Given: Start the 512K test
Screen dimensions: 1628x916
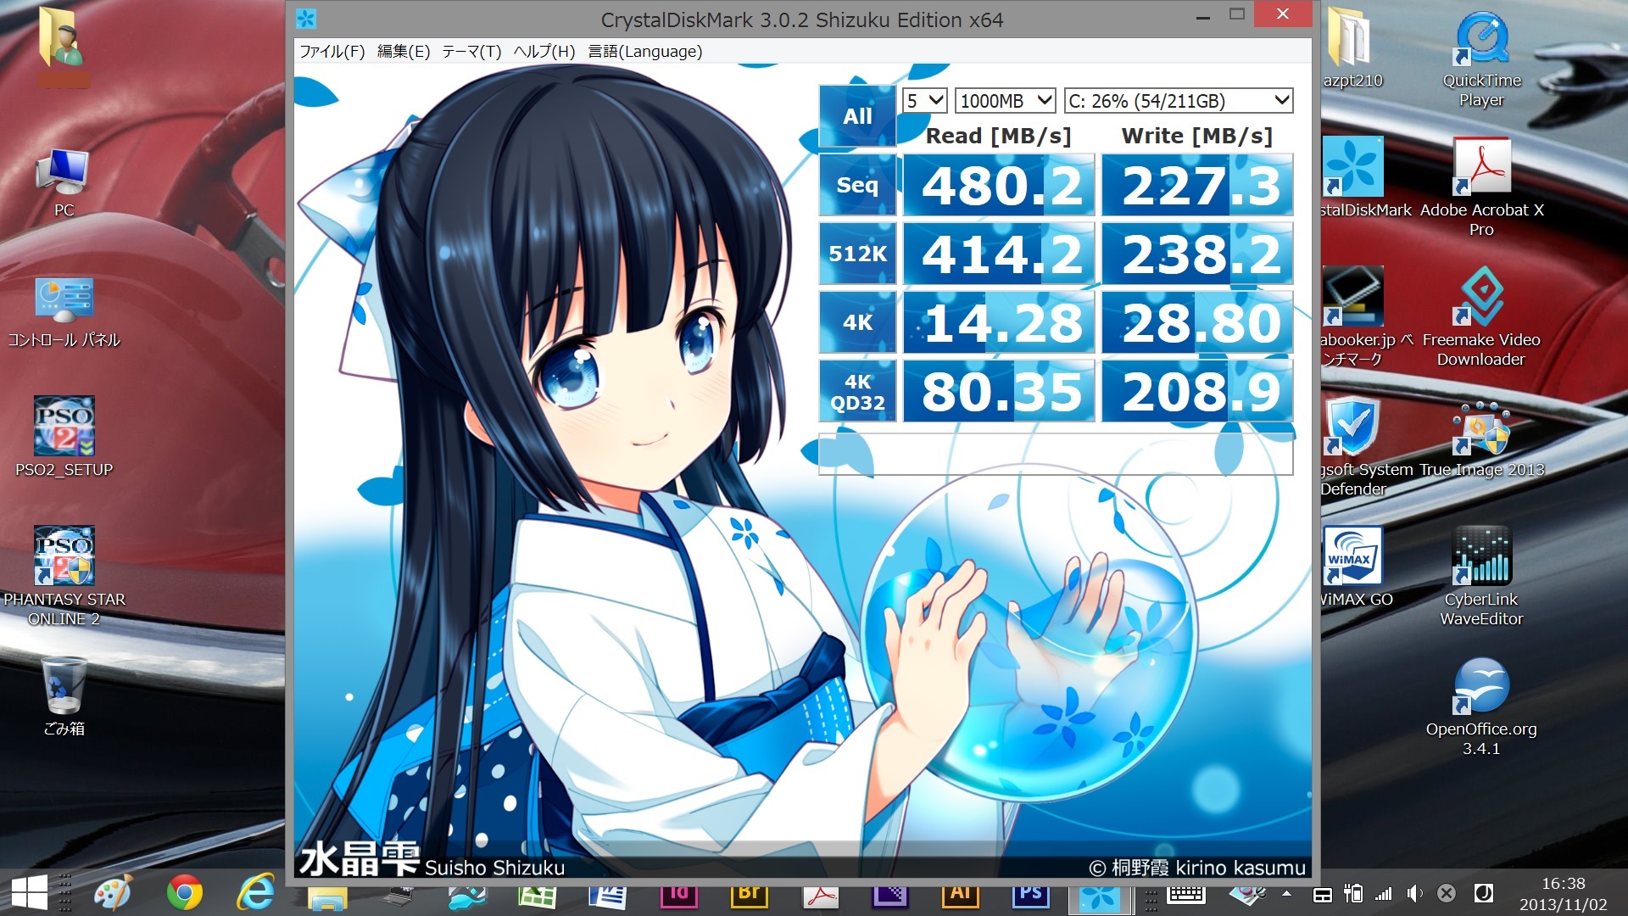Looking at the screenshot, I should (x=856, y=254).
